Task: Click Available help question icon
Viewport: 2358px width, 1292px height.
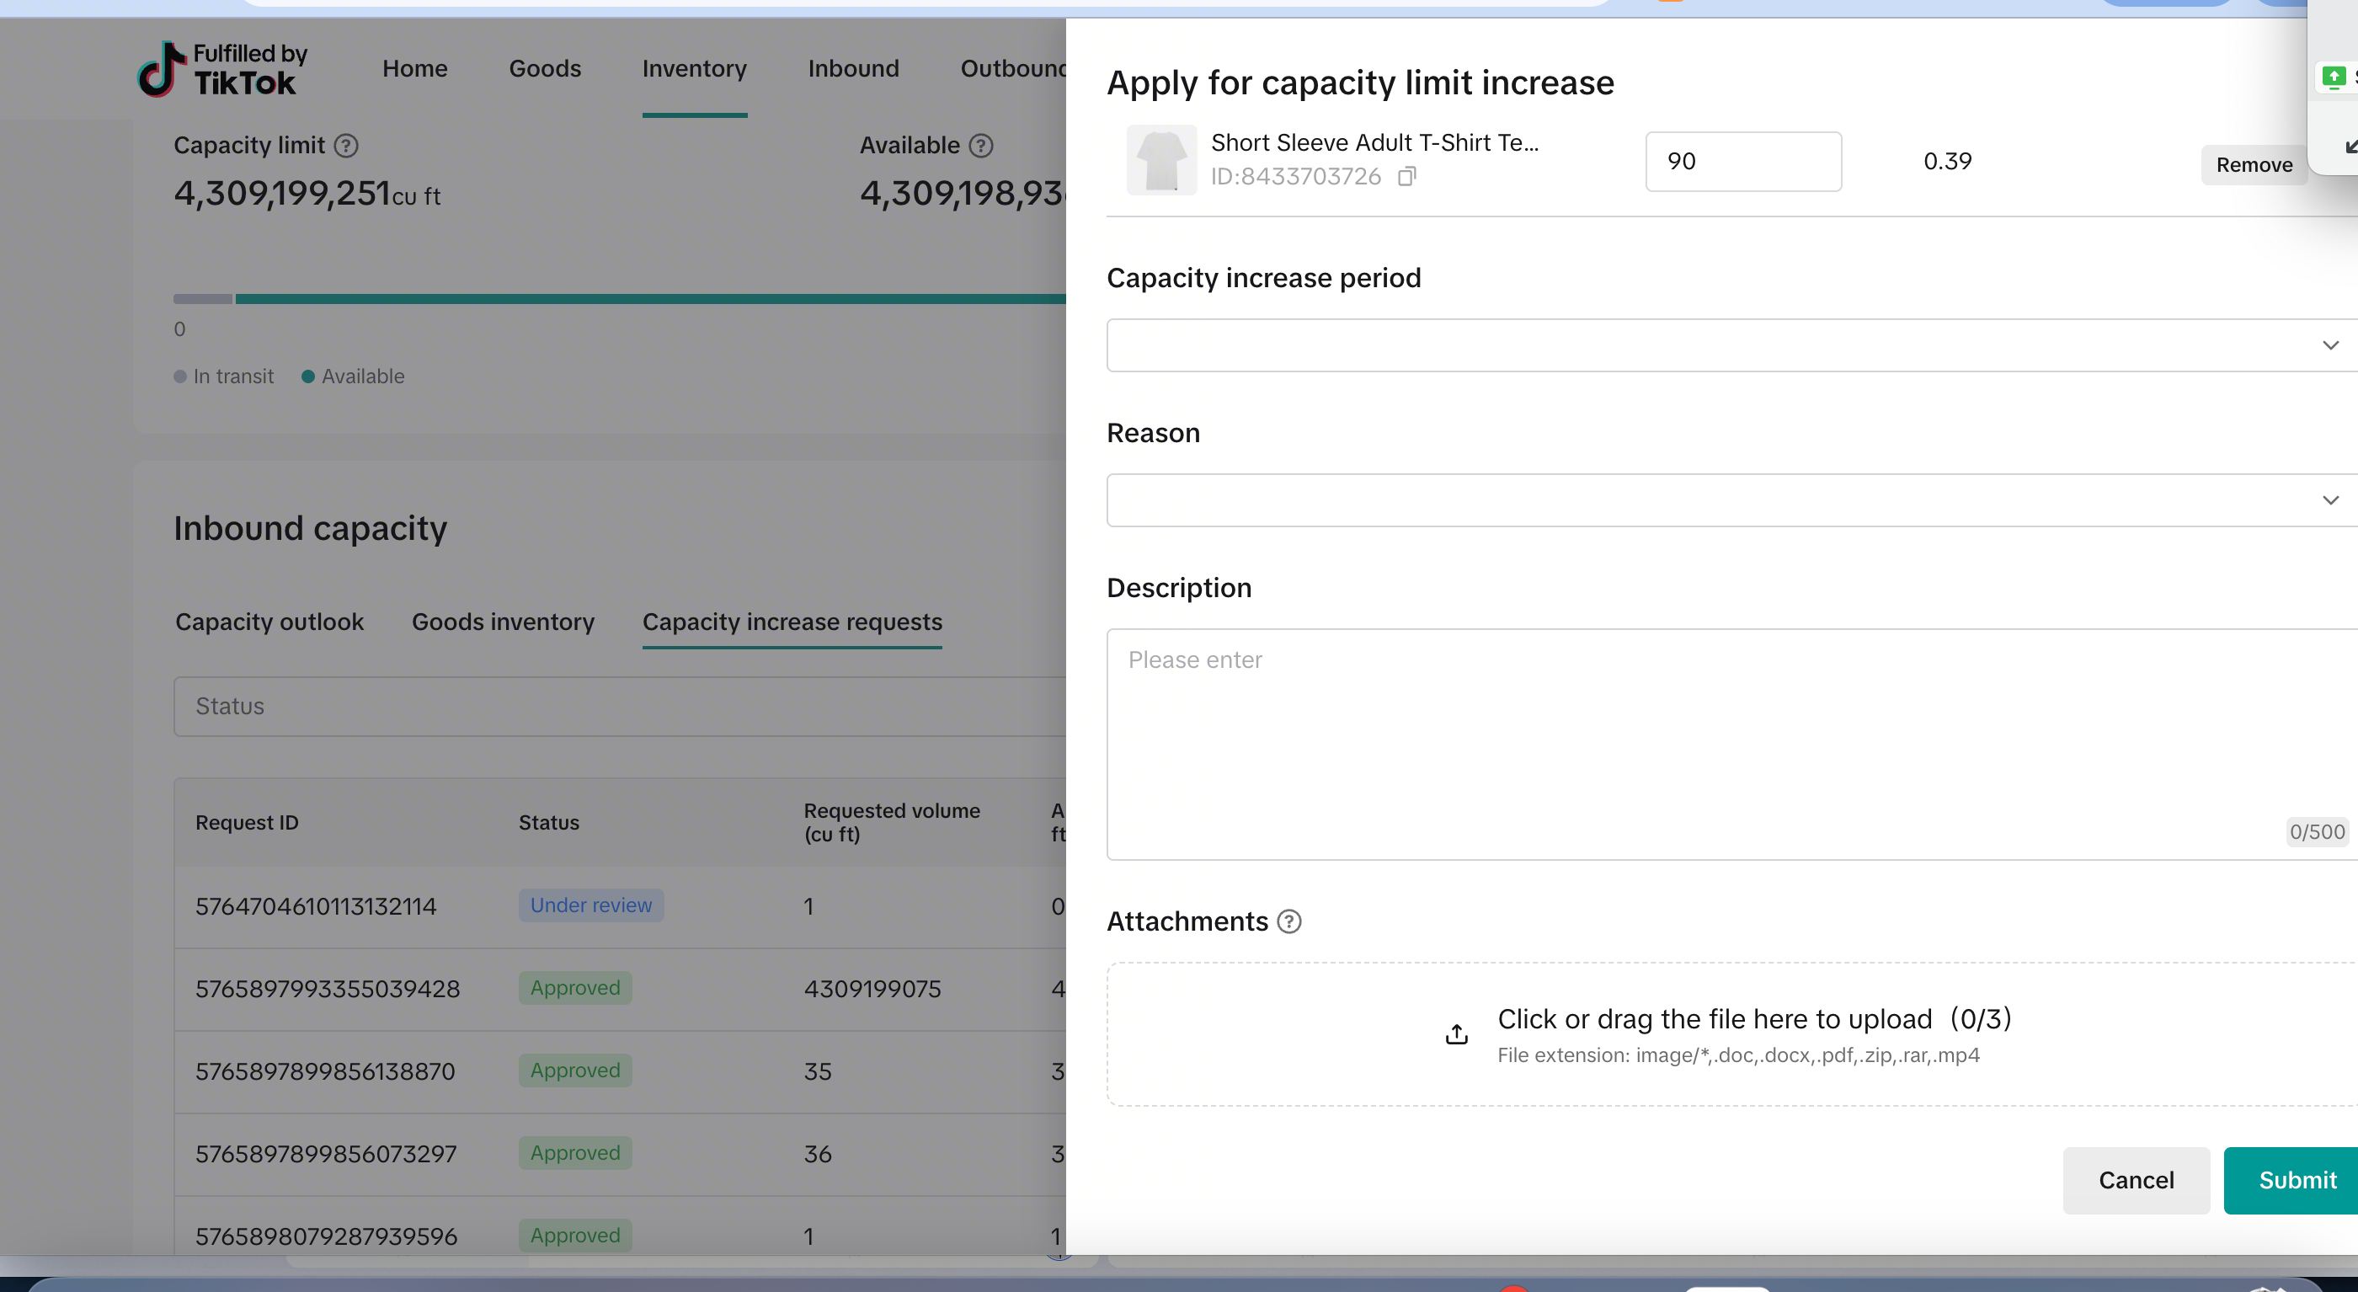Action: coord(980,146)
